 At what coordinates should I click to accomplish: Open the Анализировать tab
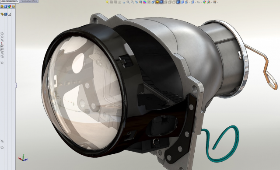[9, 1]
